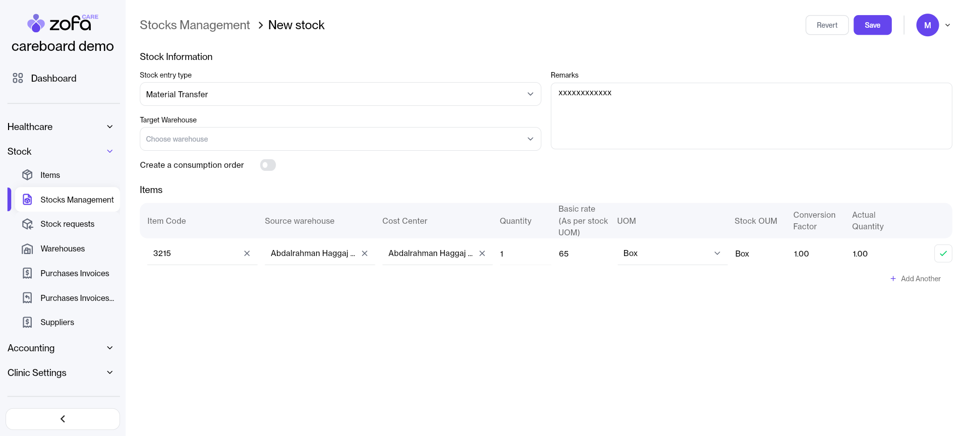Save the new stock entry
966x436 pixels.
coord(872,25)
